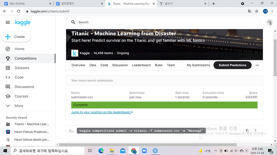The height and width of the screenshot is (155, 277).
Task: Switch to the Overview tab
Action: tap(78, 65)
